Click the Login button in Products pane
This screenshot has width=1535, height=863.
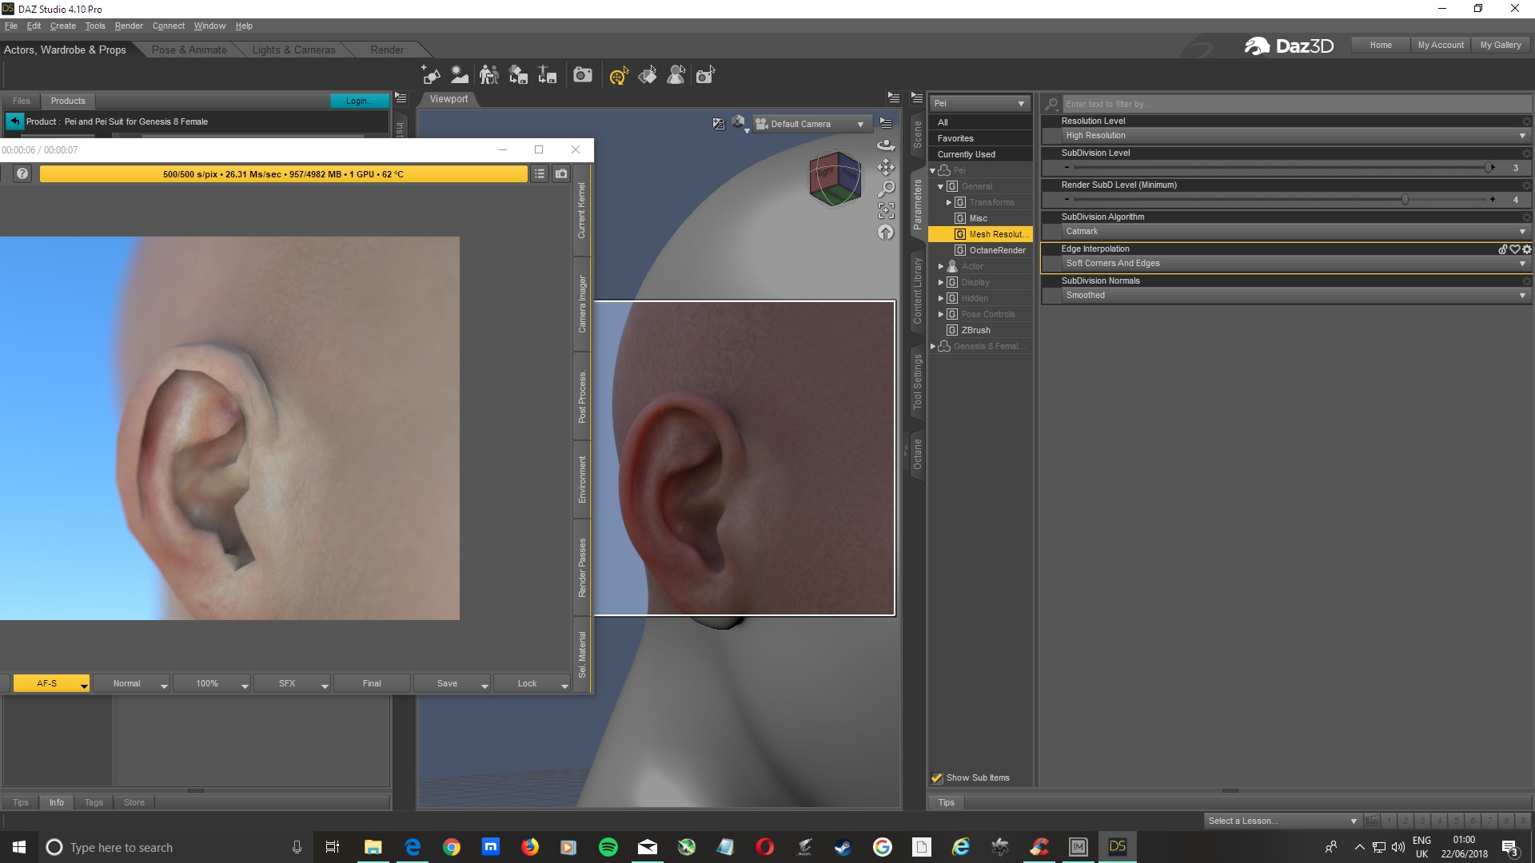click(x=359, y=101)
